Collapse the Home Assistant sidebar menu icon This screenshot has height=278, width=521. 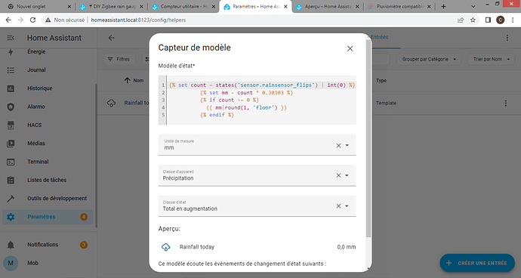click(x=11, y=38)
